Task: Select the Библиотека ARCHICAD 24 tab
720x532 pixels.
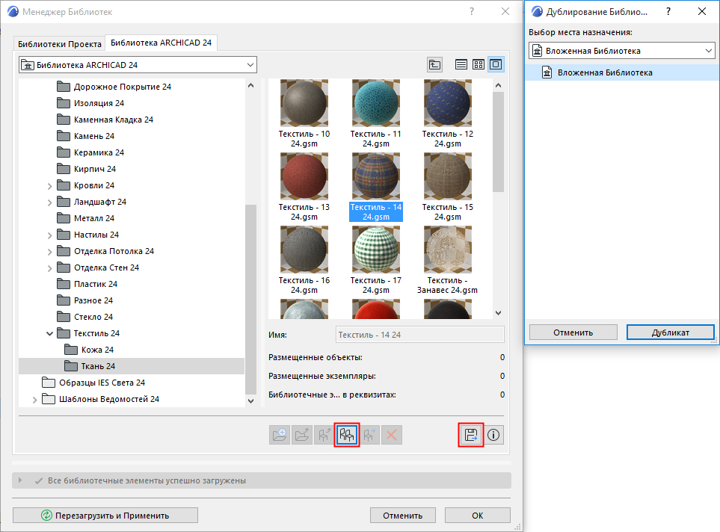Action: tap(161, 43)
